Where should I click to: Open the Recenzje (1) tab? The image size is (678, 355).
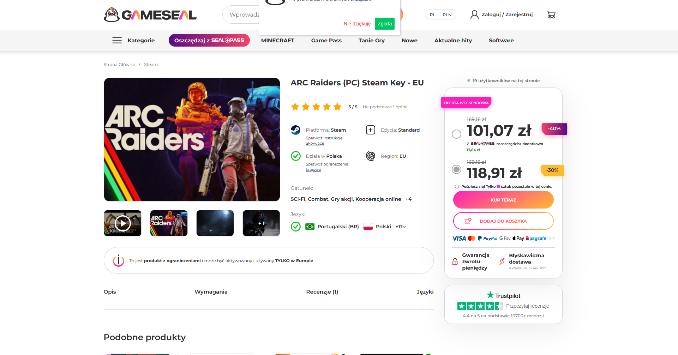click(x=322, y=292)
